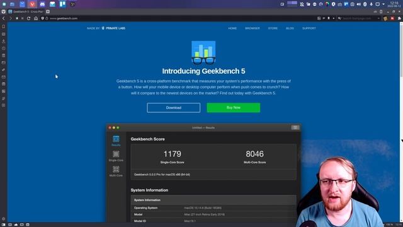Click the Download button
This screenshot has width=403, height=227.
(x=174, y=108)
